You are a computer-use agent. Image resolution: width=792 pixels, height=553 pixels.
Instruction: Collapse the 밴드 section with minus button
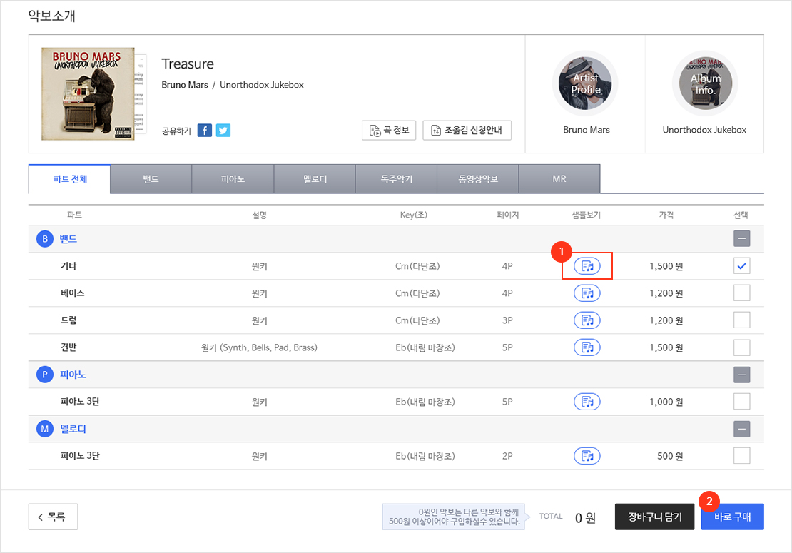point(741,239)
